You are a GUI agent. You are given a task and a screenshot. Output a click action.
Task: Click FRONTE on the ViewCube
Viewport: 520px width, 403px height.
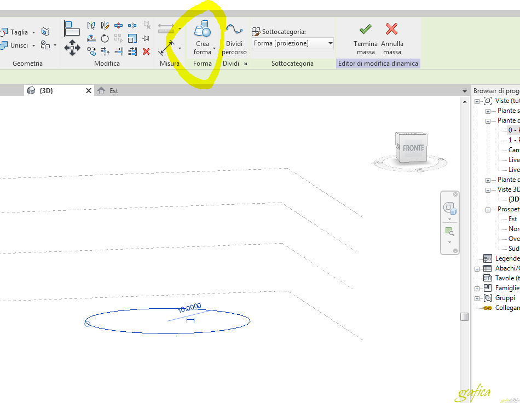(x=414, y=147)
